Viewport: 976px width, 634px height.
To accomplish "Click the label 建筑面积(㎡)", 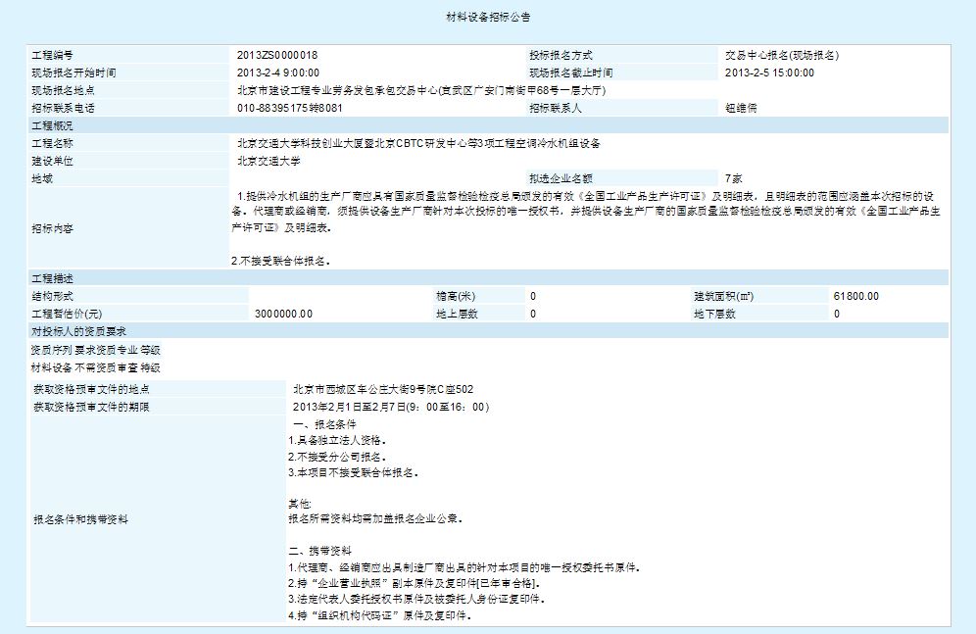I will [724, 296].
